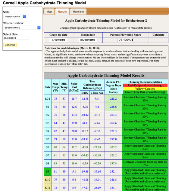Click daily carbohydrate balance value -59.88
This screenshot has height=192, width=169.
click(85, 172)
